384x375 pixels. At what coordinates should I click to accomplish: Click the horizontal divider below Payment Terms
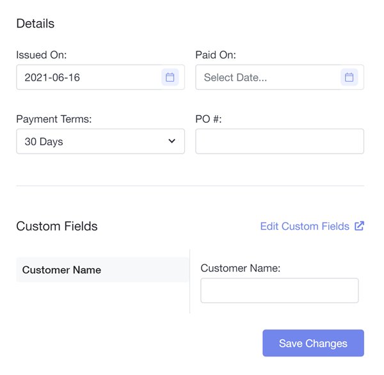coord(190,186)
